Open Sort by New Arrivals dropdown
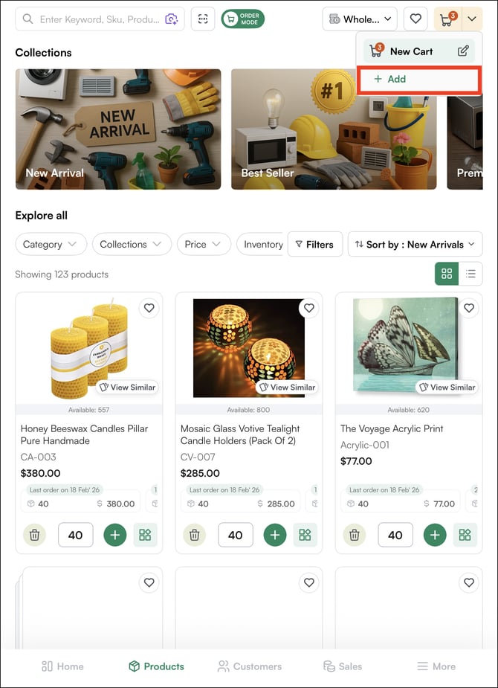The height and width of the screenshot is (688, 498). coord(415,244)
